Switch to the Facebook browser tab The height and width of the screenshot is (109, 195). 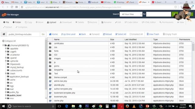tap(93, 2)
